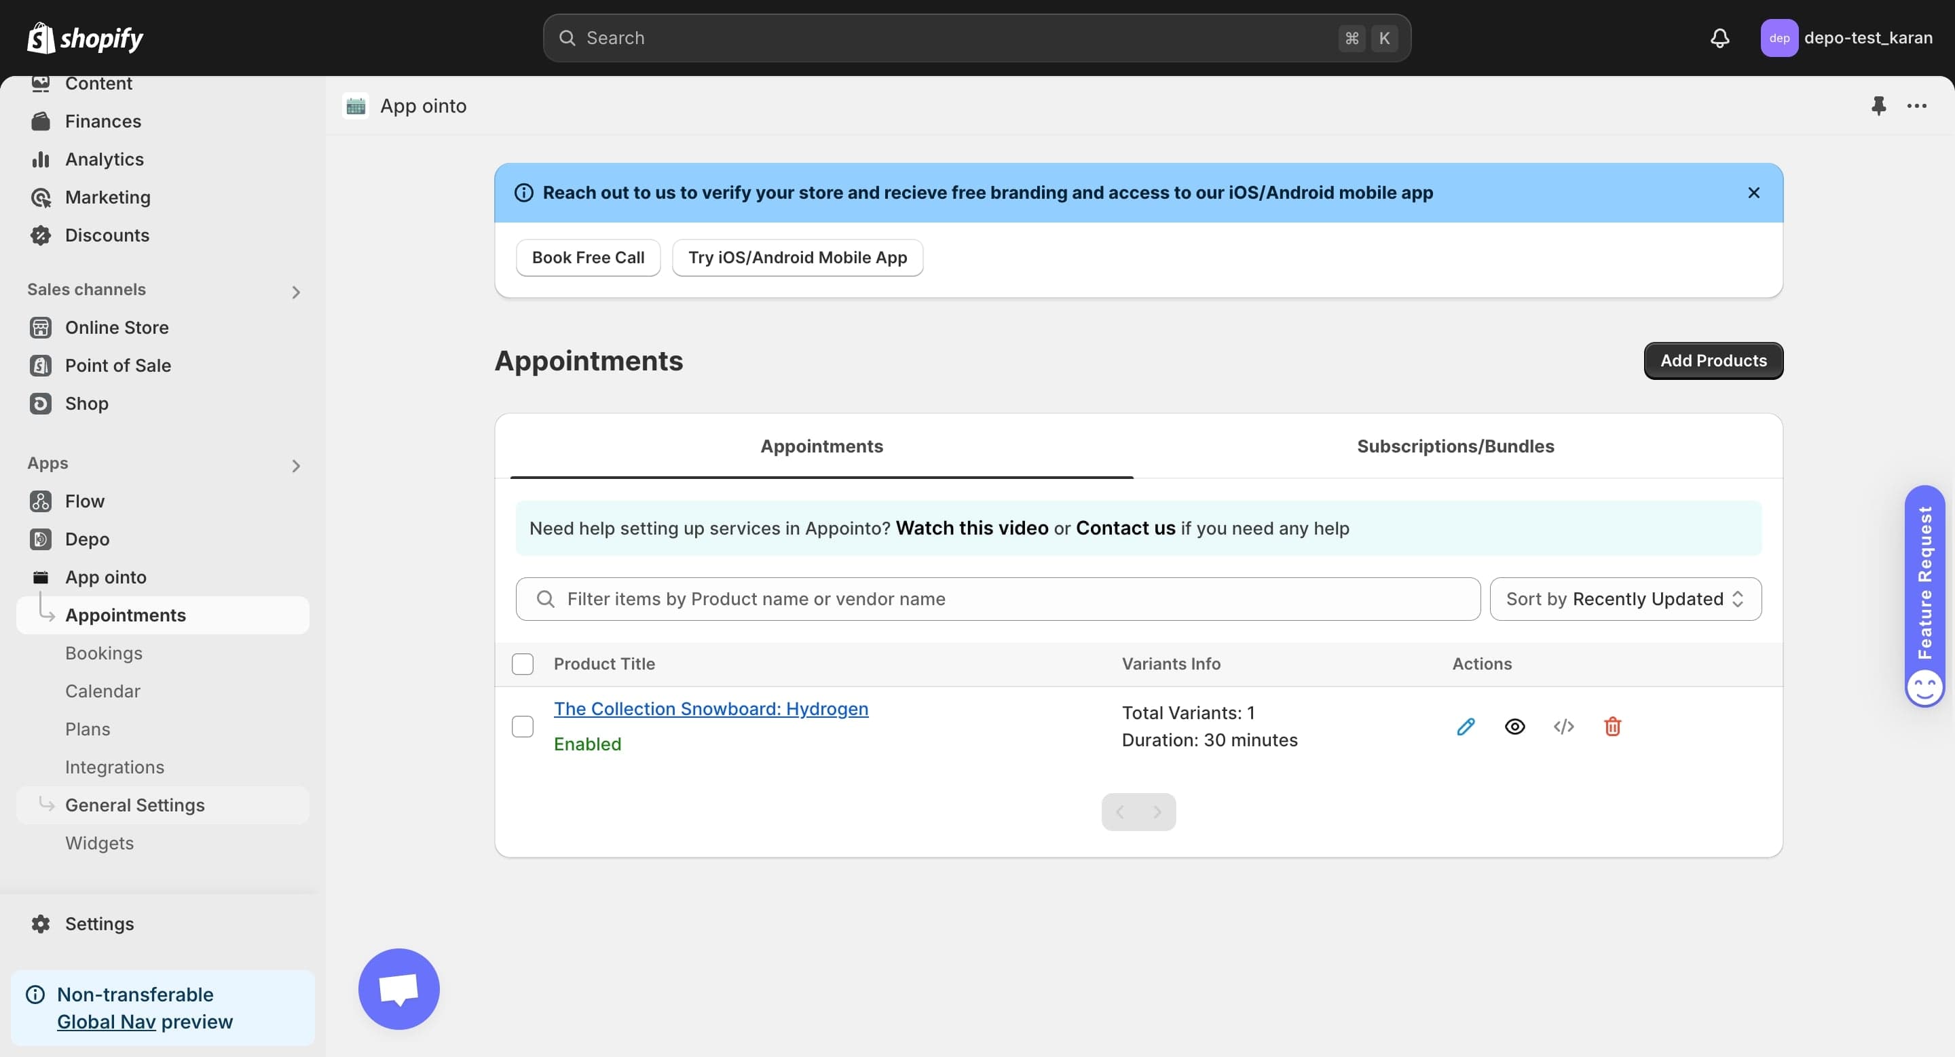Viewport: 1955px width, 1057px height.
Task: Click the Add Products button
Action: click(1713, 361)
